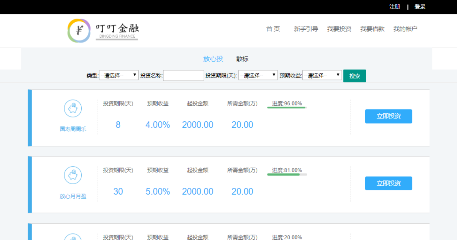Click the 注册 link in top bar
457x240 pixels.
(x=395, y=7)
